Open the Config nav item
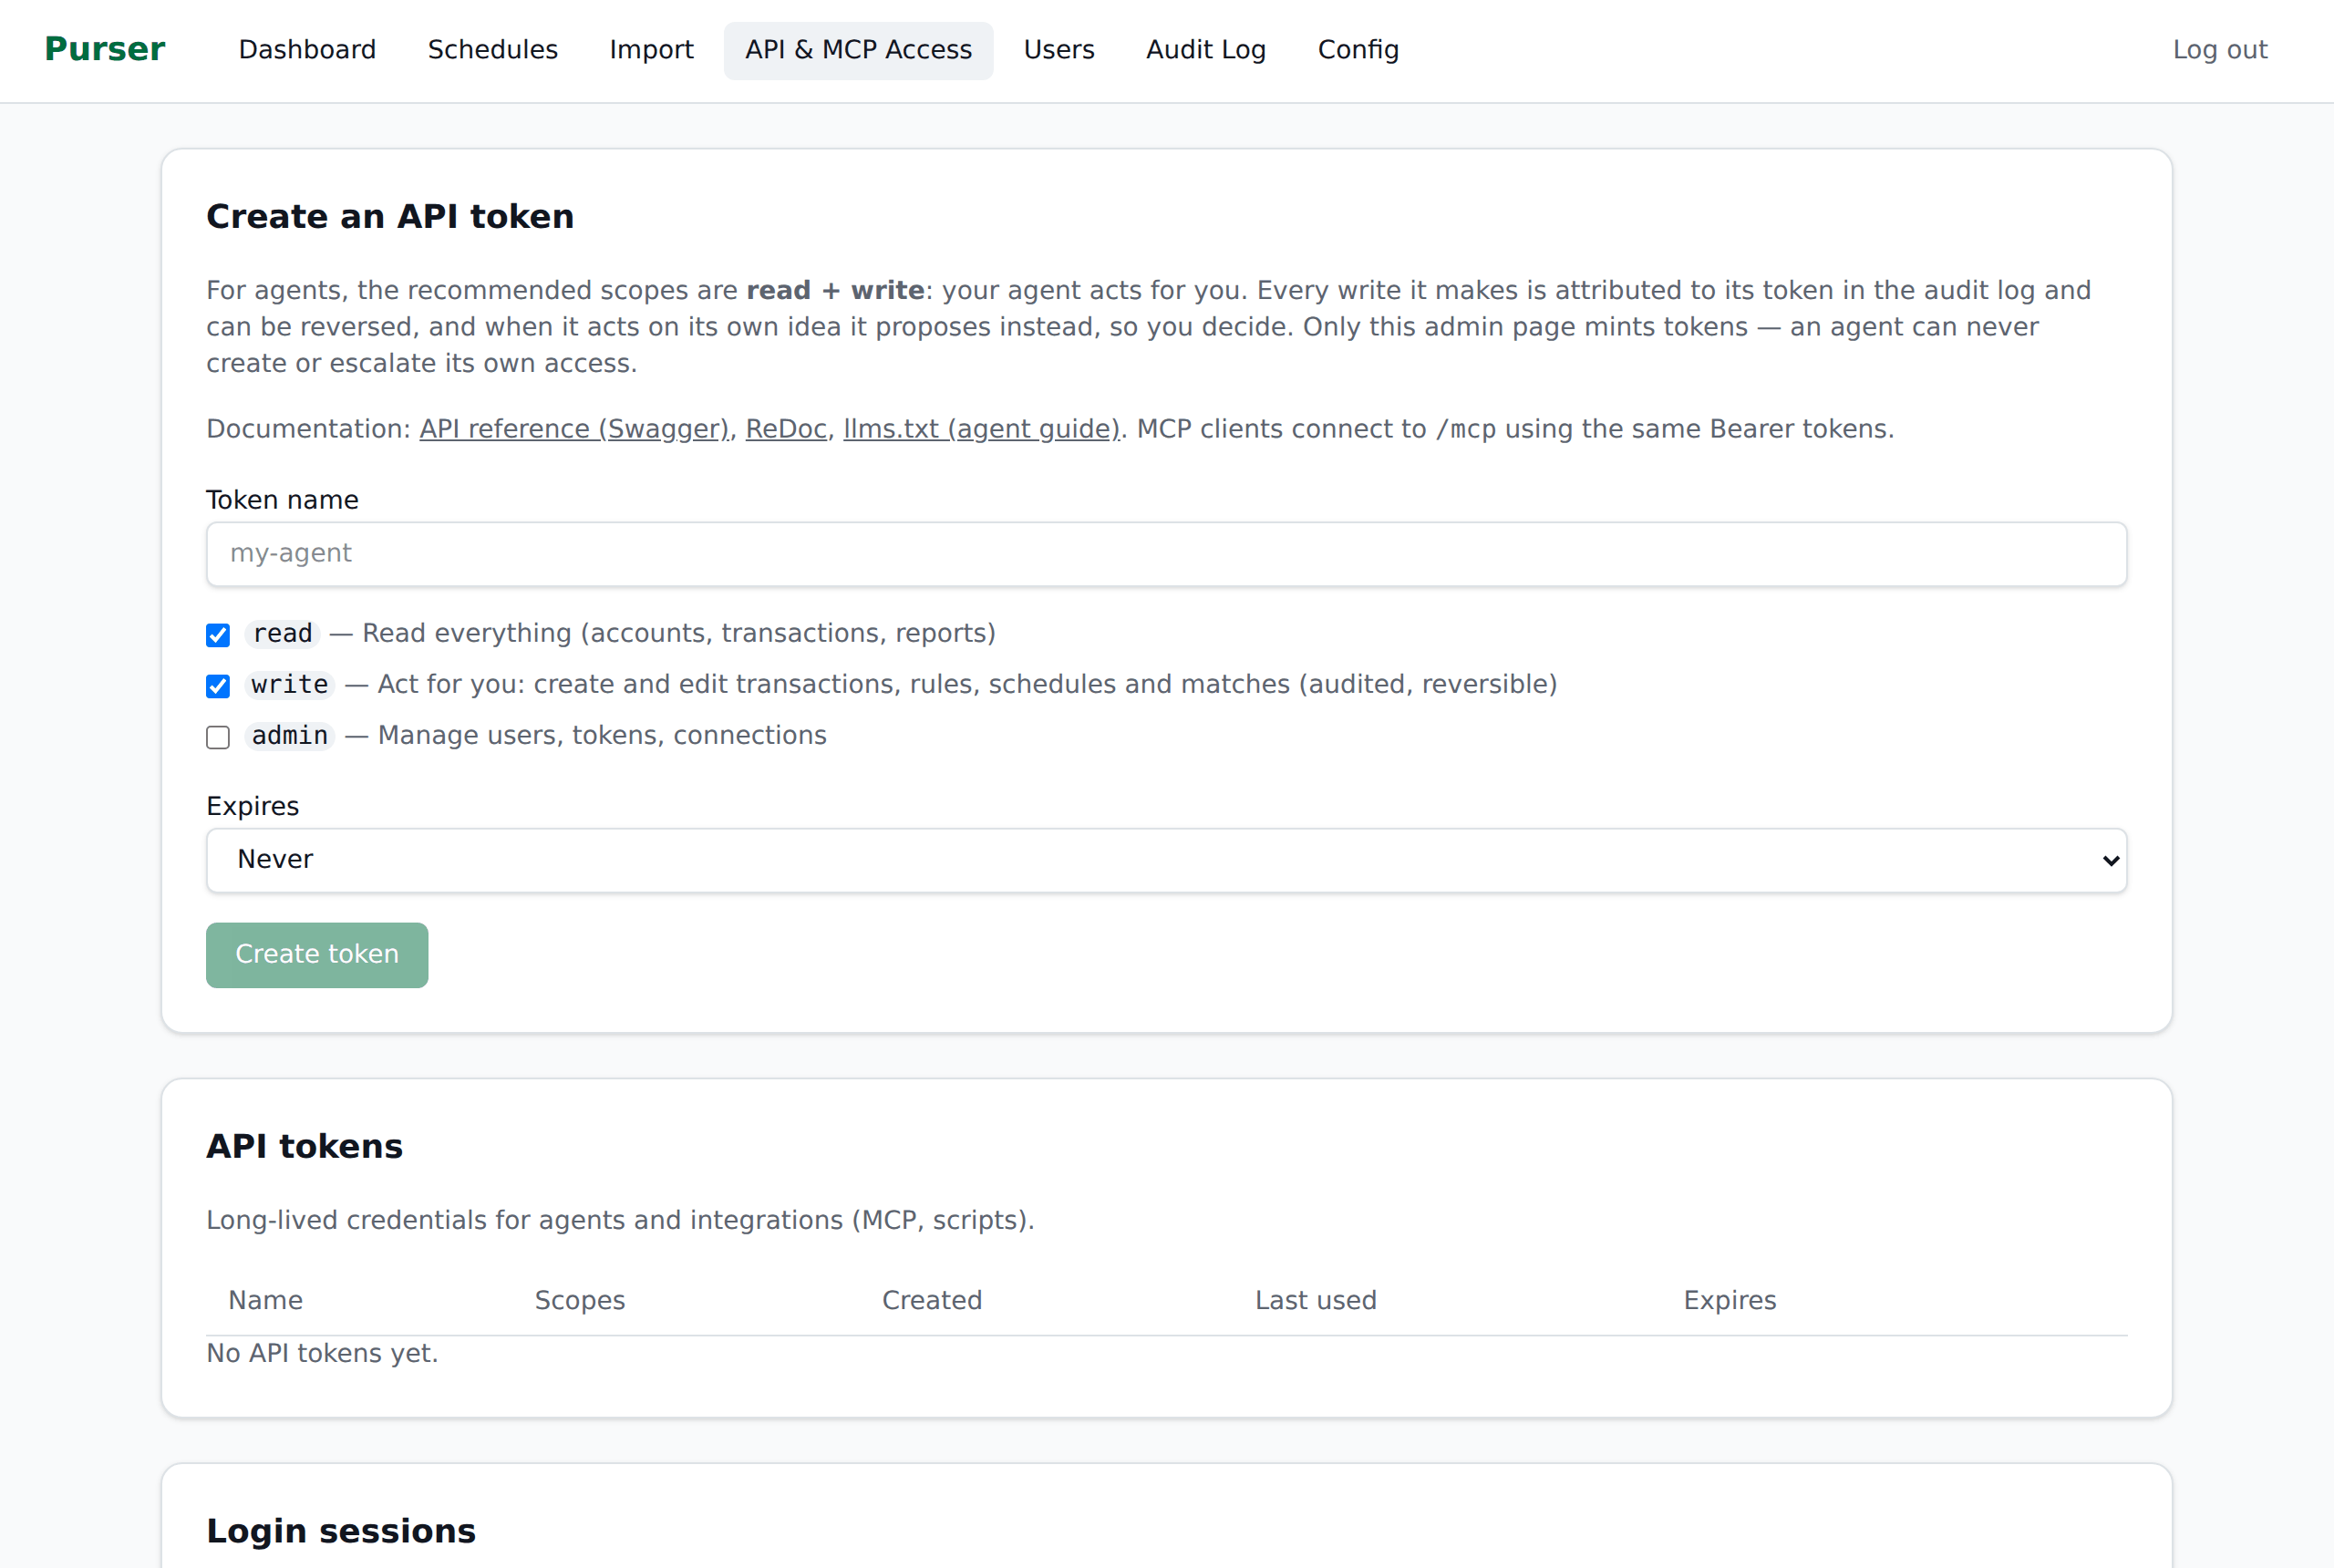Image resolution: width=2334 pixels, height=1568 pixels. tap(1358, 50)
